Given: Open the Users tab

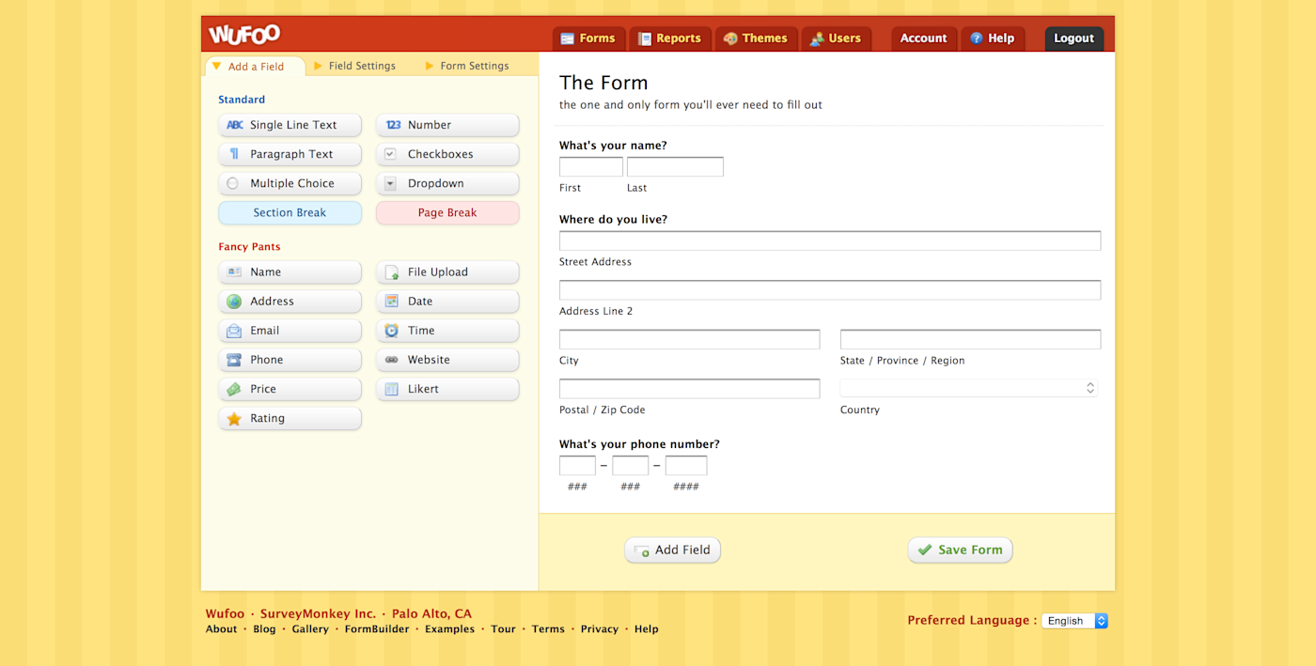Looking at the screenshot, I should [837, 39].
